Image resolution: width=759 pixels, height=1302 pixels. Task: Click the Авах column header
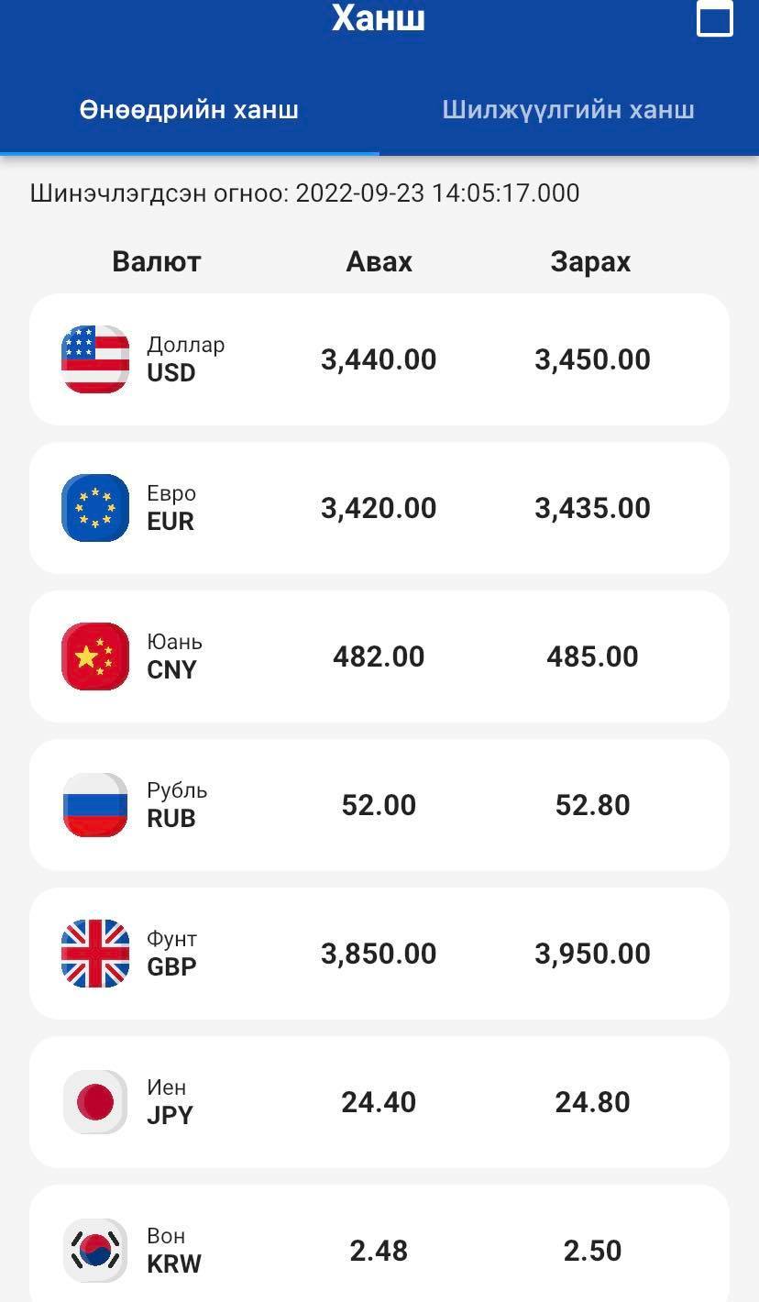(379, 261)
